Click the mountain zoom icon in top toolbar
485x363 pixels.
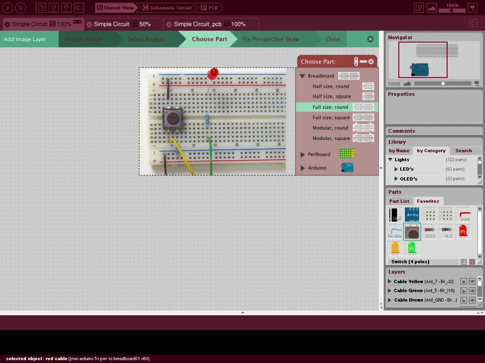pos(431,8)
